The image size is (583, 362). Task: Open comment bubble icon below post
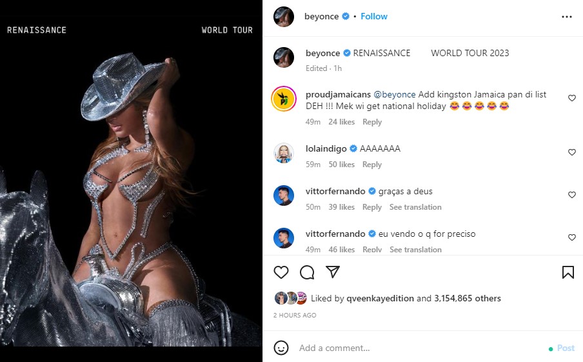(x=307, y=272)
